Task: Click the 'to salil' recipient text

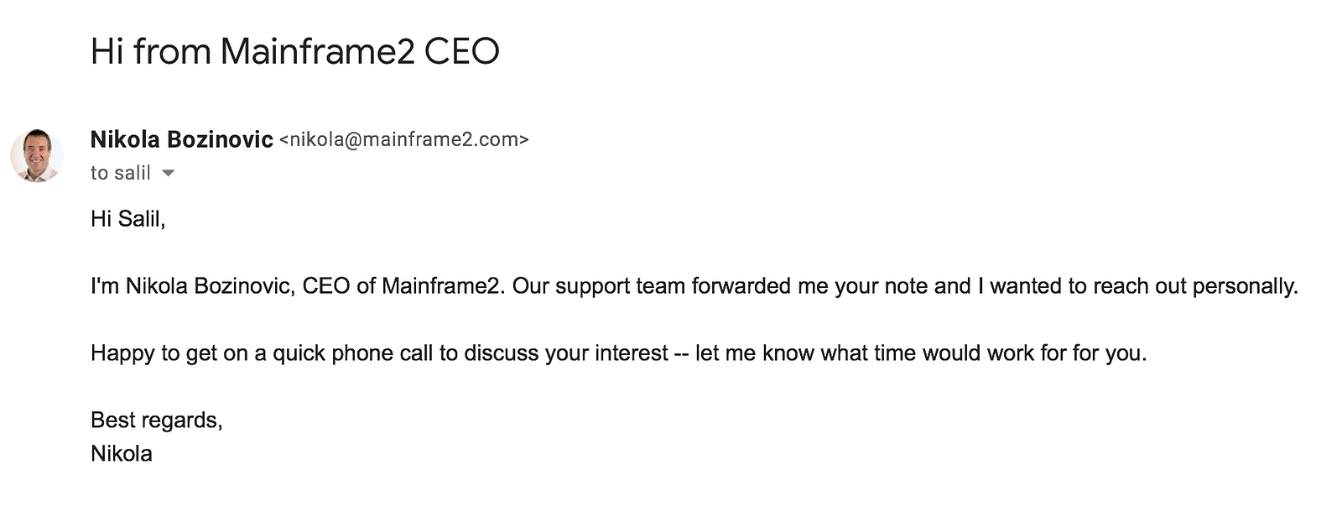Action: pos(120,174)
